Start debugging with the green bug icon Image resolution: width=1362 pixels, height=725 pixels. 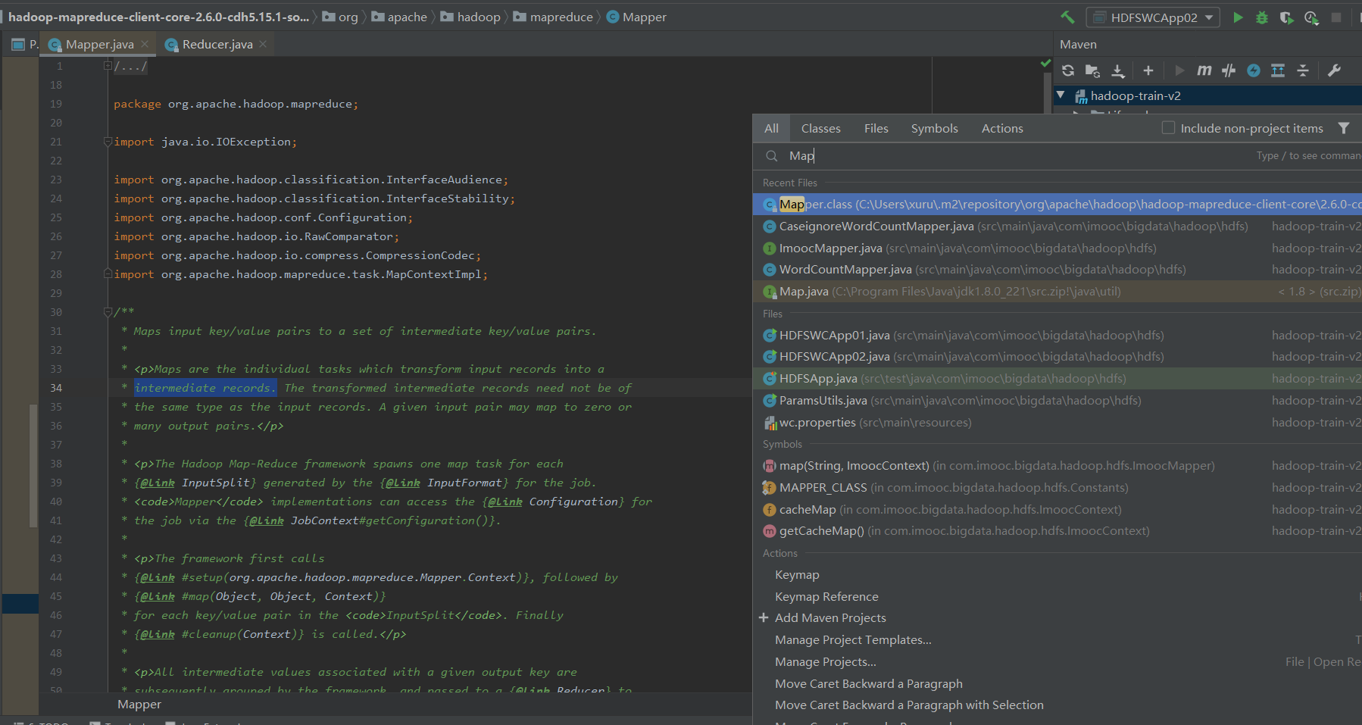click(x=1262, y=17)
